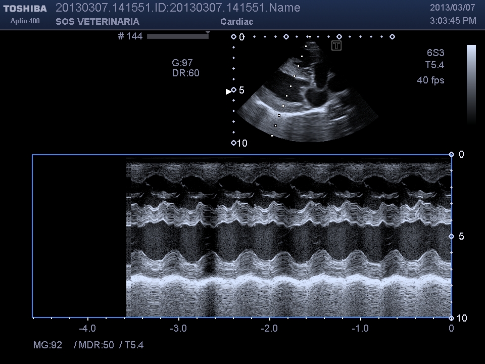Click the G:97 gain readout
Screen dimensions: 485x364
[x=182, y=63]
